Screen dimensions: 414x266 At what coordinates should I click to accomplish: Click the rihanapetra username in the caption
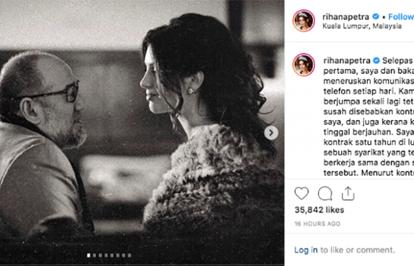pyautogui.click(x=346, y=60)
